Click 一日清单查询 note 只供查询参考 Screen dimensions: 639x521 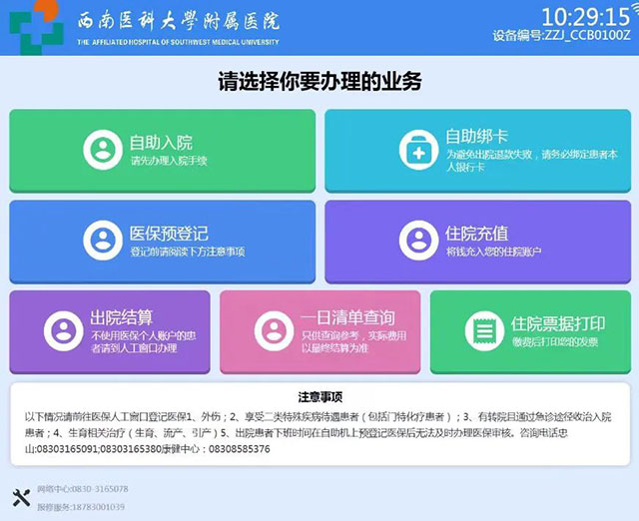click(x=353, y=341)
